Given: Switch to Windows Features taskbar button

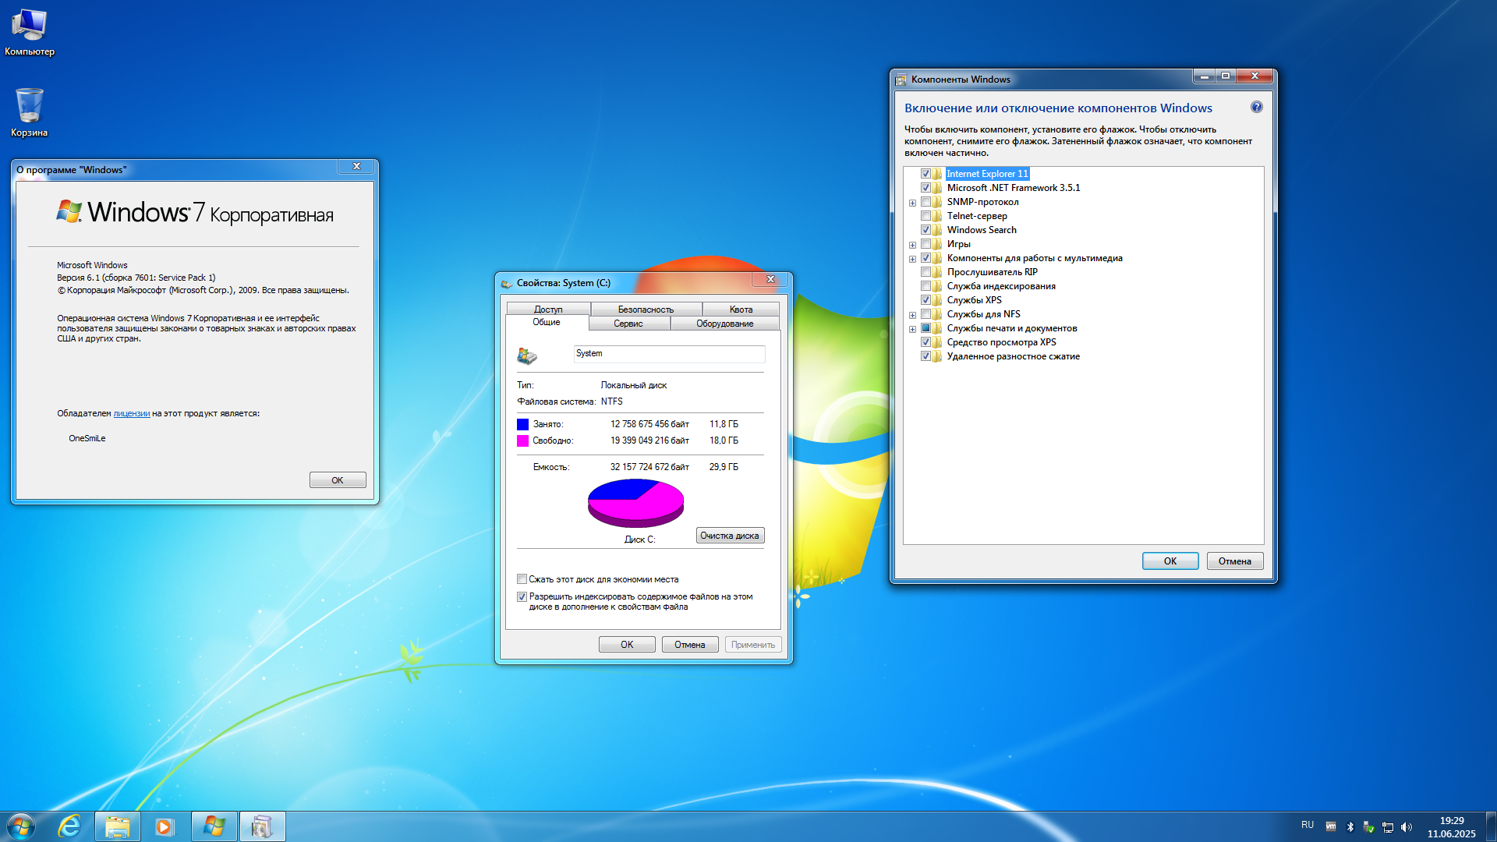Looking at the screenshot, I should 262,826.
